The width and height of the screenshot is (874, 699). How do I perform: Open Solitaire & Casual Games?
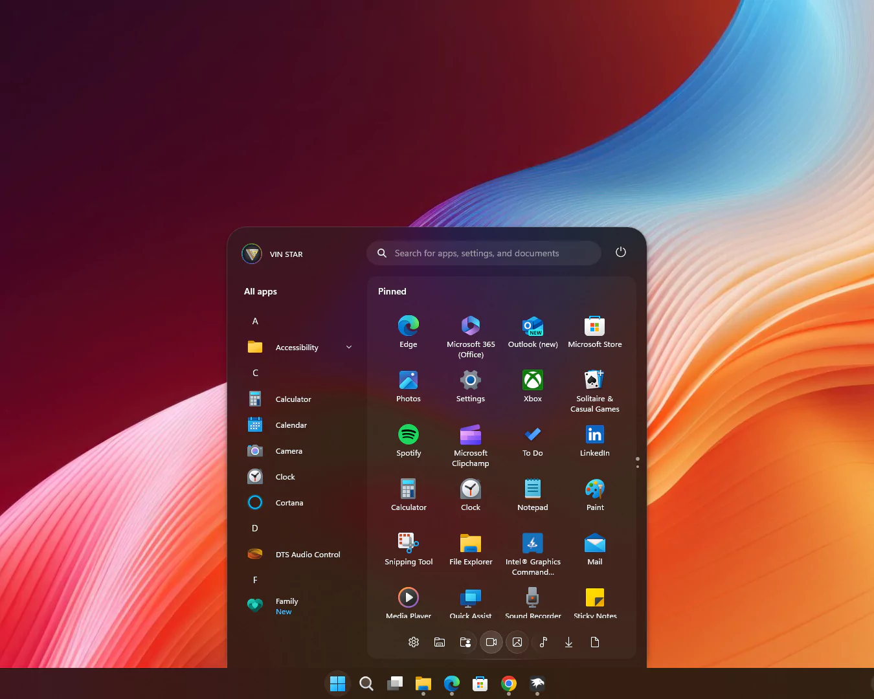click(595, 391)
